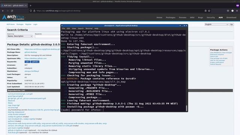Open the Search menu in terminal
Image resolution: width=240 pixels, height=135 pixels.
tap(81, 28)
